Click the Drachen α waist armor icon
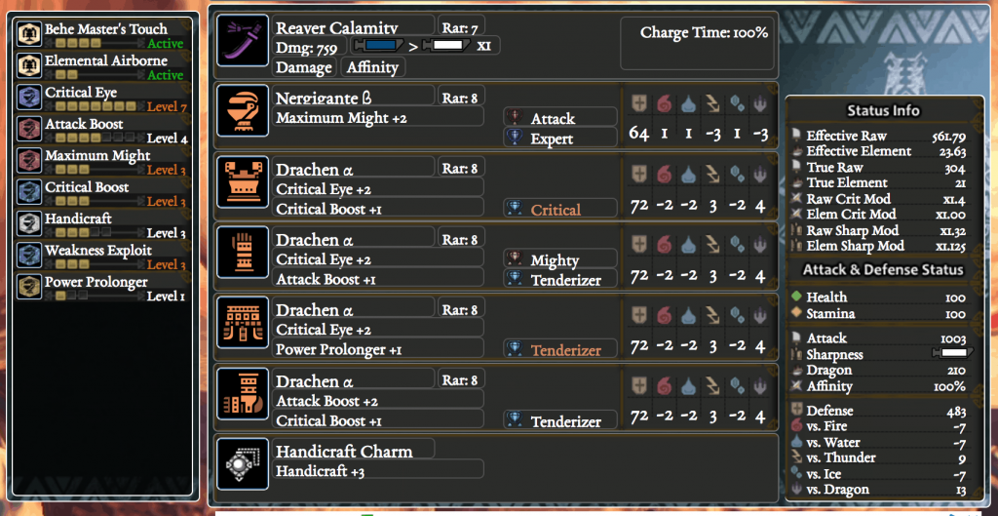 click(243, 323)
